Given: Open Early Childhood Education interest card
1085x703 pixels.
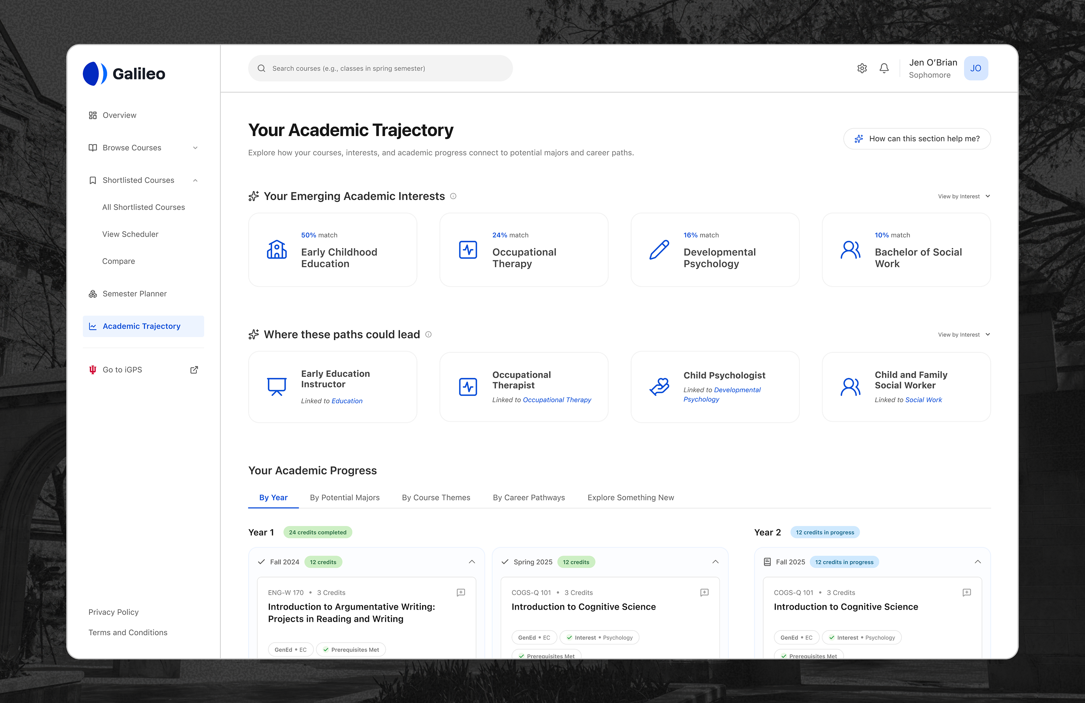Looking at the screenshot, I should point(332,250).
